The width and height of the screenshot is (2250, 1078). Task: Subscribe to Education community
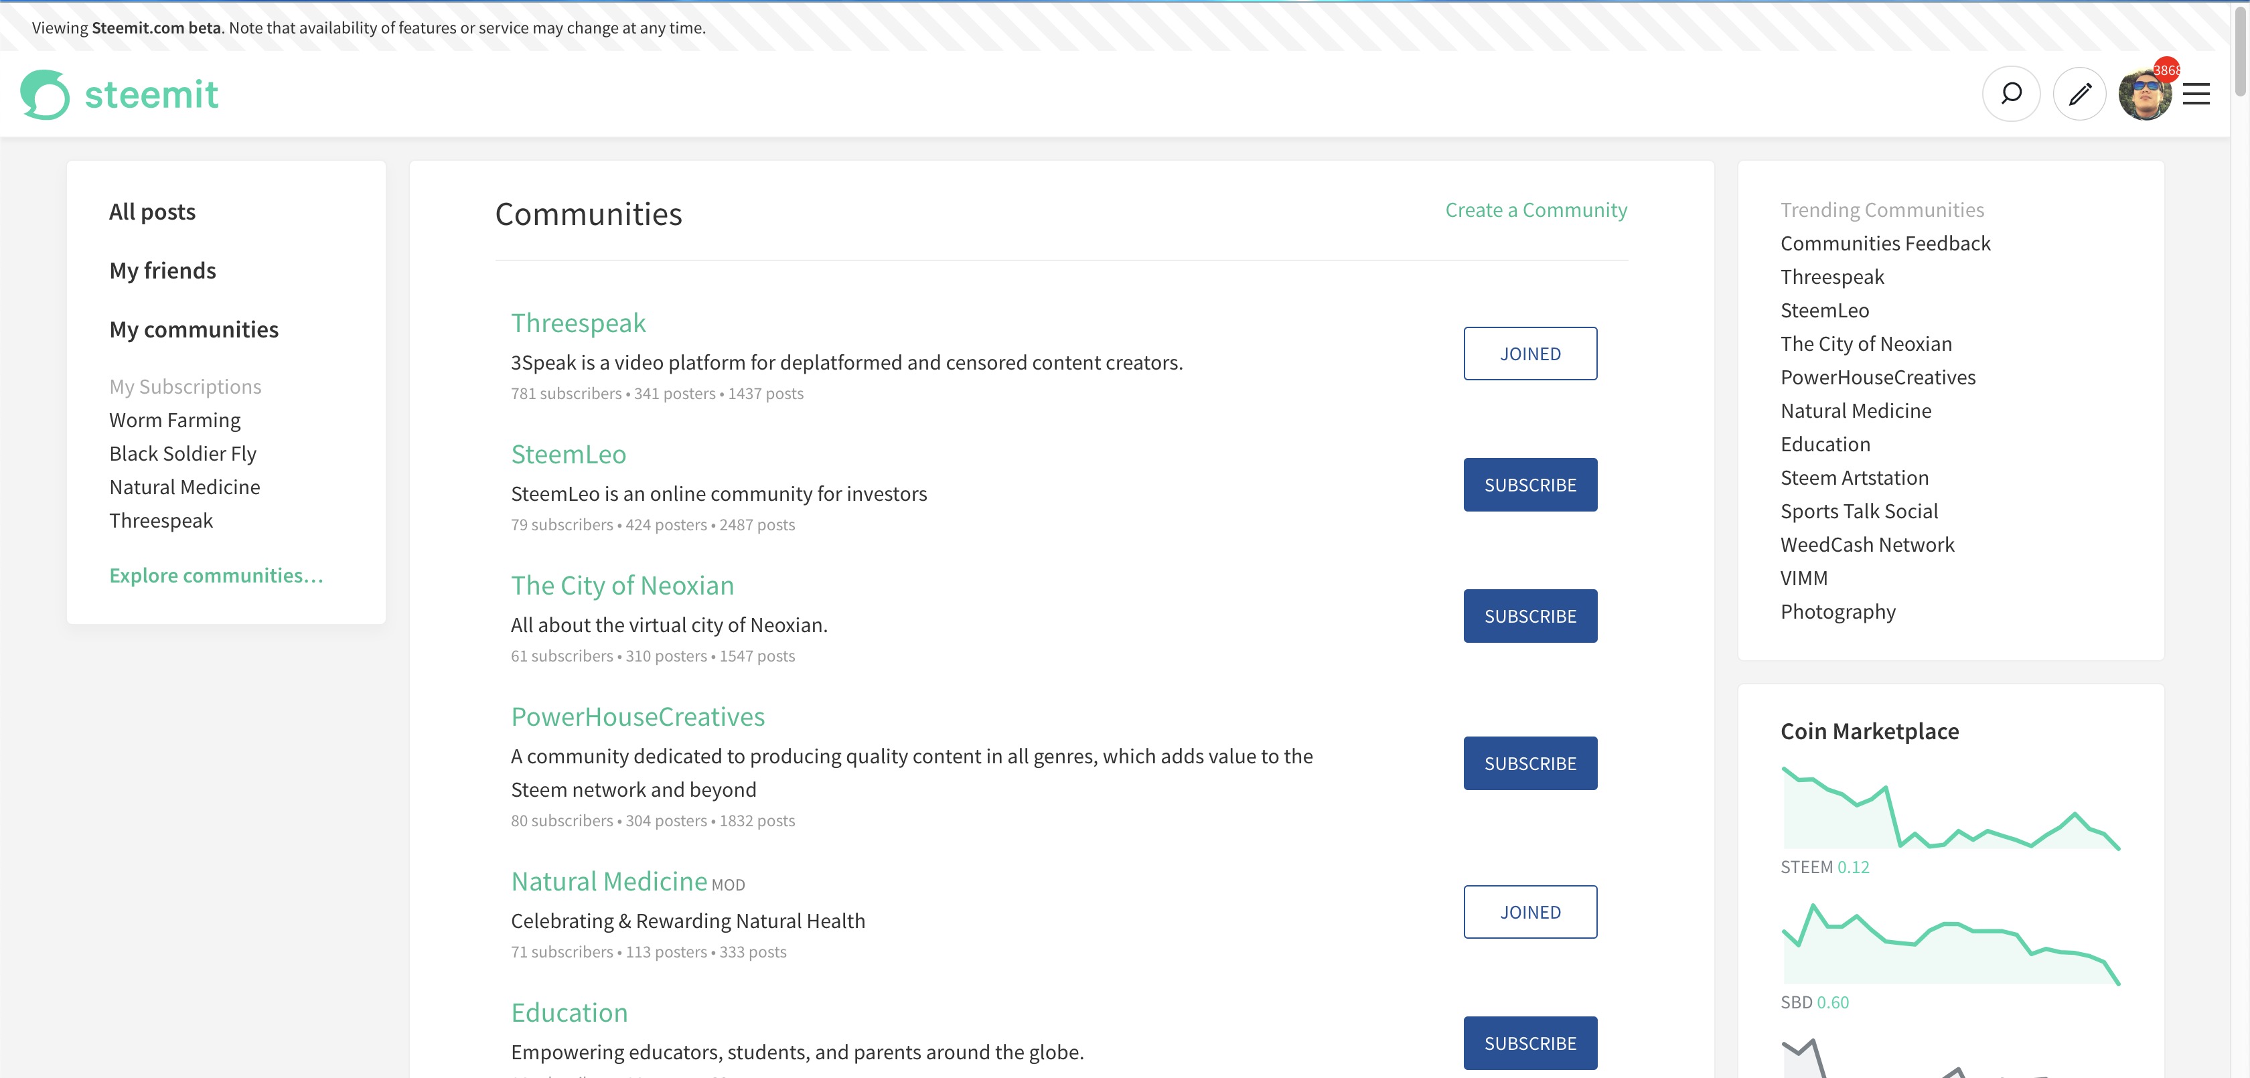pos(1529,1043)
